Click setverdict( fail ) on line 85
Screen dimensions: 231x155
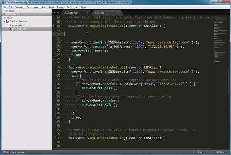[x=100, y=105]
